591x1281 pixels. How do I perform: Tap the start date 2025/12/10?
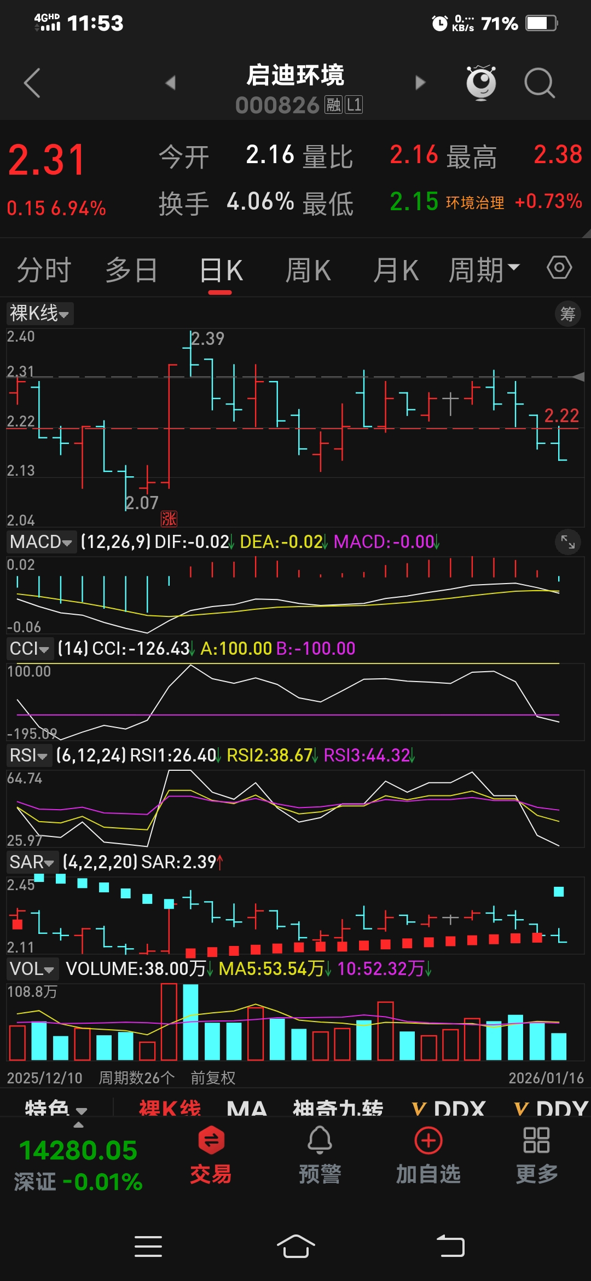[44, 1078]
